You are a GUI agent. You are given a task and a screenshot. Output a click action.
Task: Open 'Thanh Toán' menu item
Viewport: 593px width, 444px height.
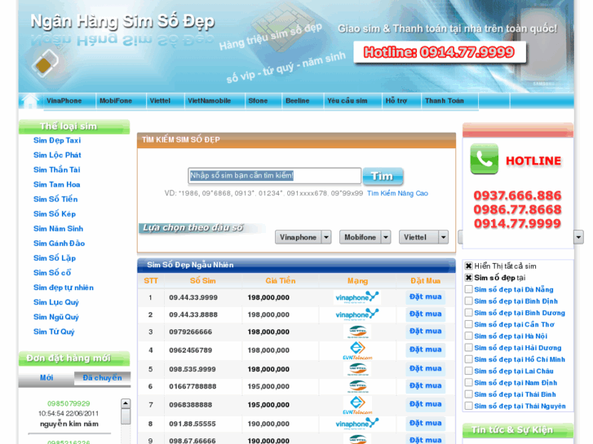tap(445, 101)
